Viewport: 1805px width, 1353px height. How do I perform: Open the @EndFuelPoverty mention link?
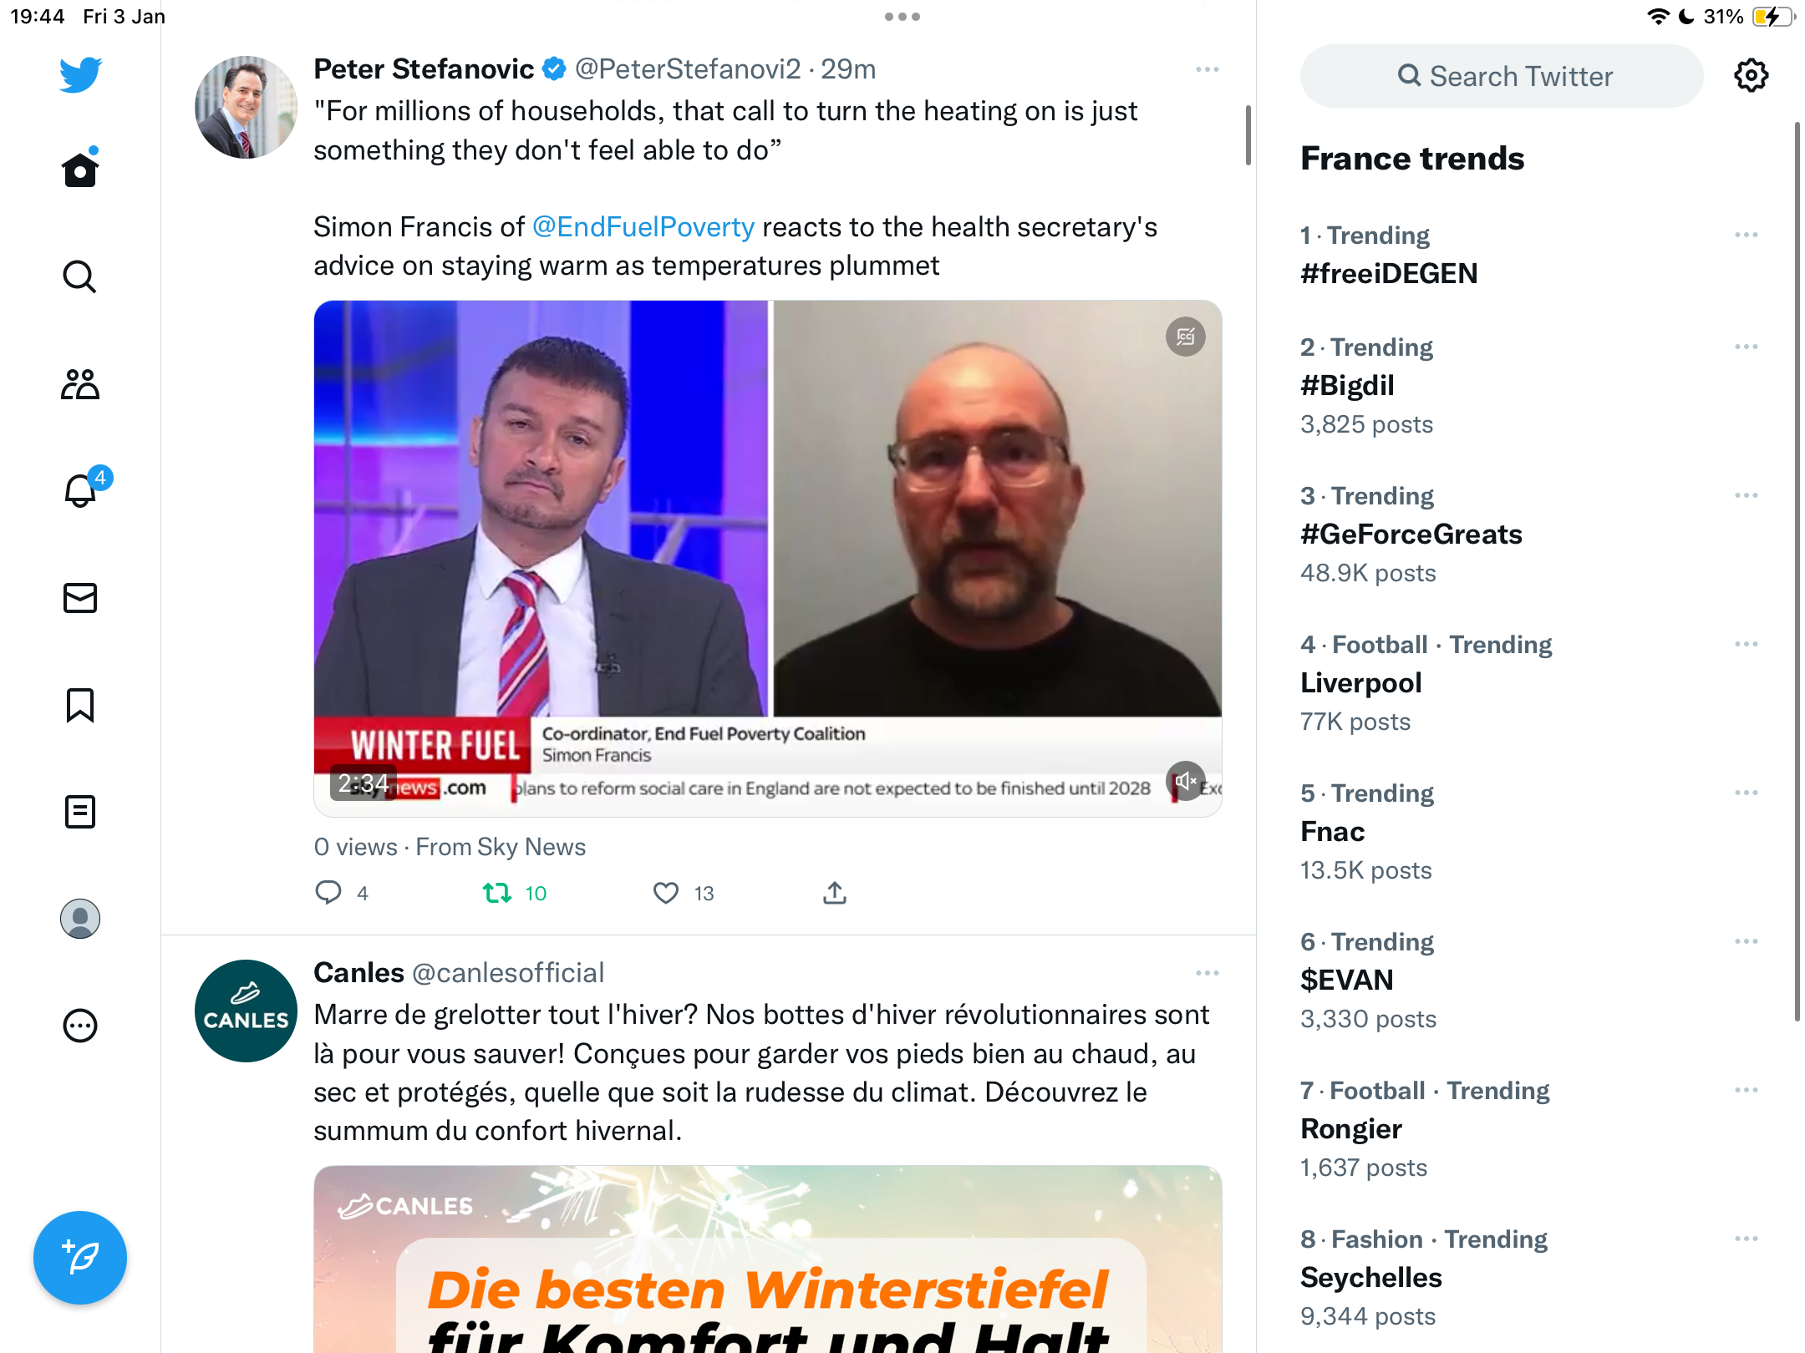pyautogui.click(x=643, y=227)
